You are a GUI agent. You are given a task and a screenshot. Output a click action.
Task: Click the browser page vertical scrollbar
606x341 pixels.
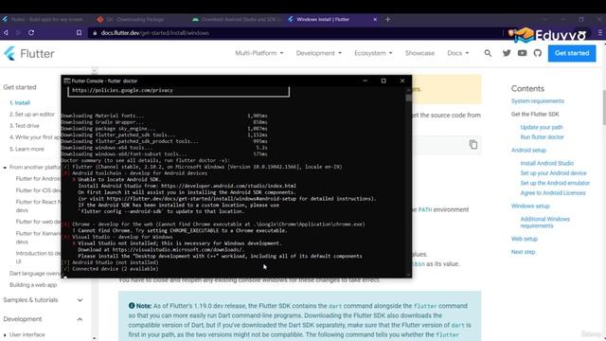(x=604, y=107)
